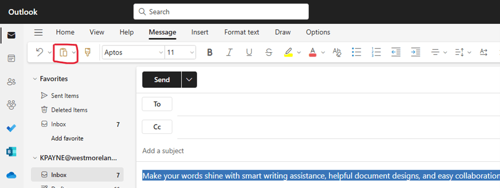Open the To Do checkmark app
The width and height of the screenshot is (500, 188).
[x=12, y=128]
